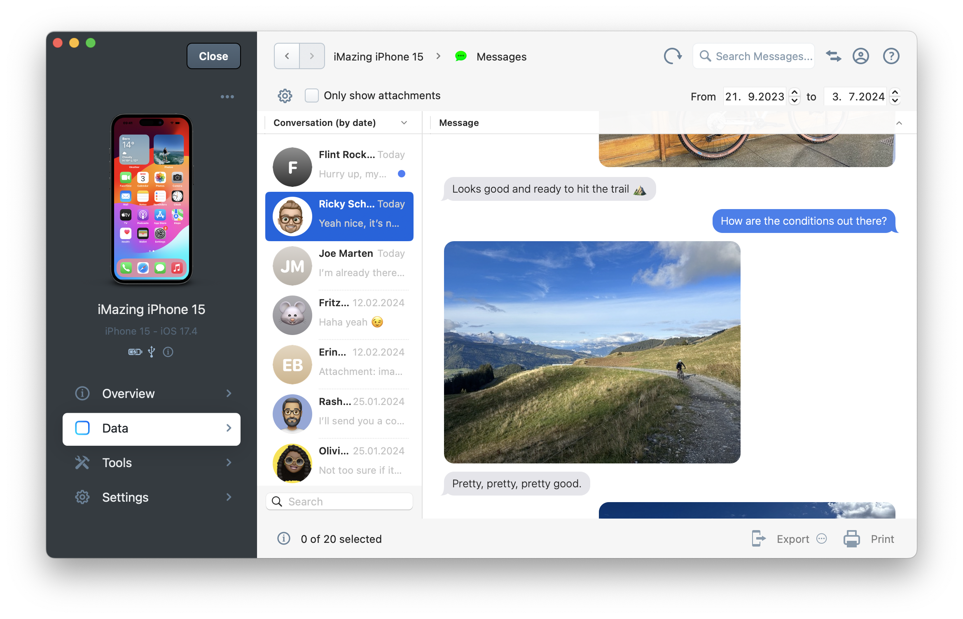Open the account profile icon

(x=860, y=56)
